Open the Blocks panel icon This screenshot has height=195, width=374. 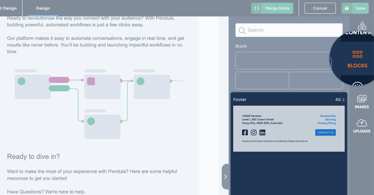[x=357, y=54]
